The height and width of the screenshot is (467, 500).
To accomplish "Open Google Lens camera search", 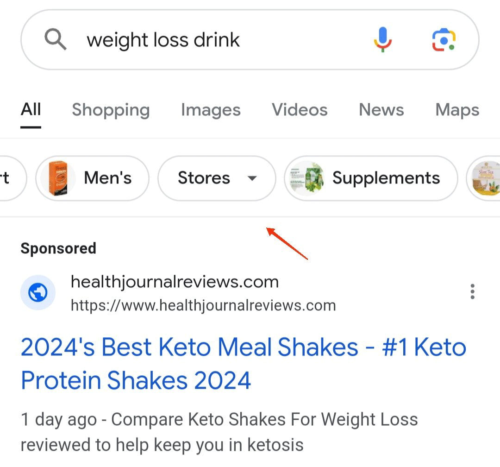I will [444, 40].
